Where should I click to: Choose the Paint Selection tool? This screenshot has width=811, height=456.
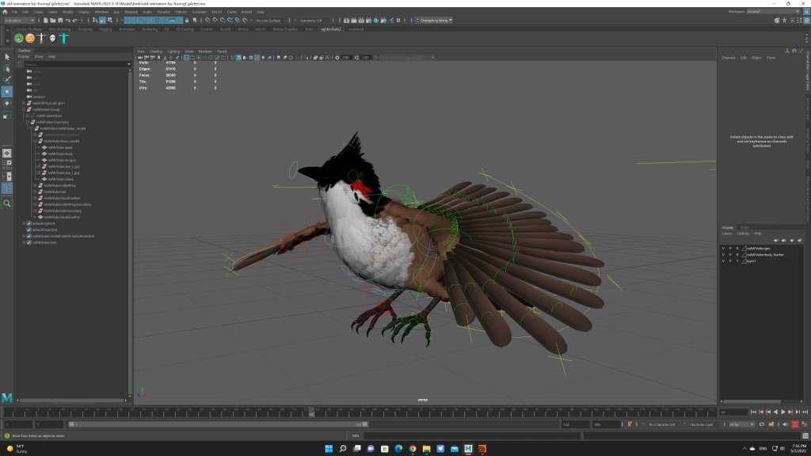[x=7, y=79]
